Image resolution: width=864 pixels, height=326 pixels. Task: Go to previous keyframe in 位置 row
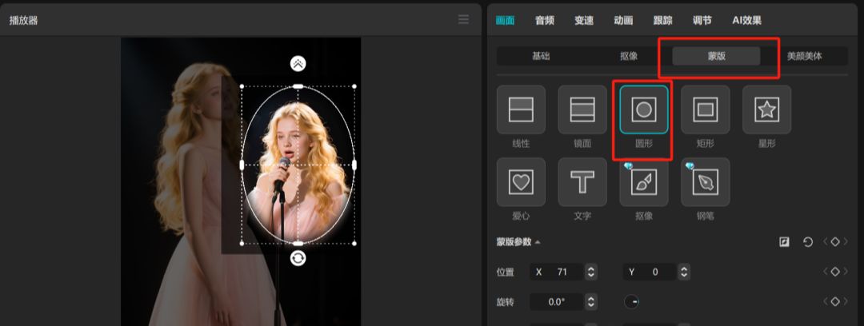[826, 272]
